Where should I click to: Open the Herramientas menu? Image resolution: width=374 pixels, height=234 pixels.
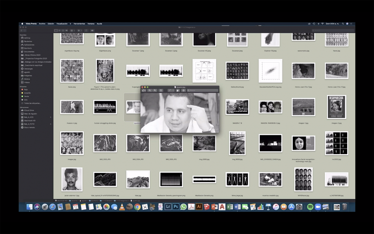point(79,24)
